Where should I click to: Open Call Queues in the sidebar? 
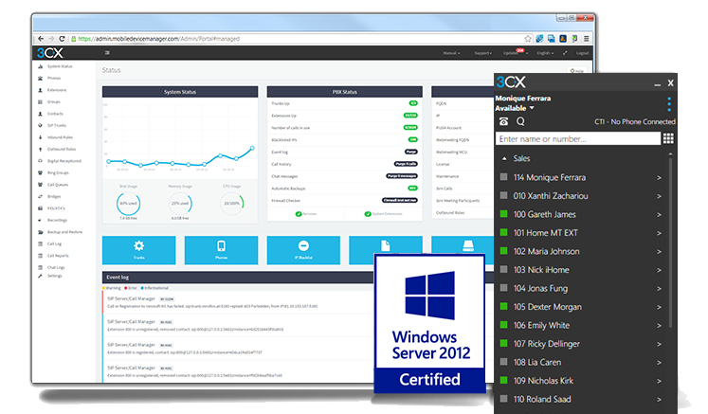point(59,186)
